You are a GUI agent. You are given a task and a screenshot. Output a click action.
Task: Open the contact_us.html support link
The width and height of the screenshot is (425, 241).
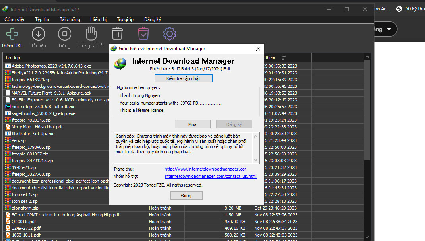pos(211,176)
